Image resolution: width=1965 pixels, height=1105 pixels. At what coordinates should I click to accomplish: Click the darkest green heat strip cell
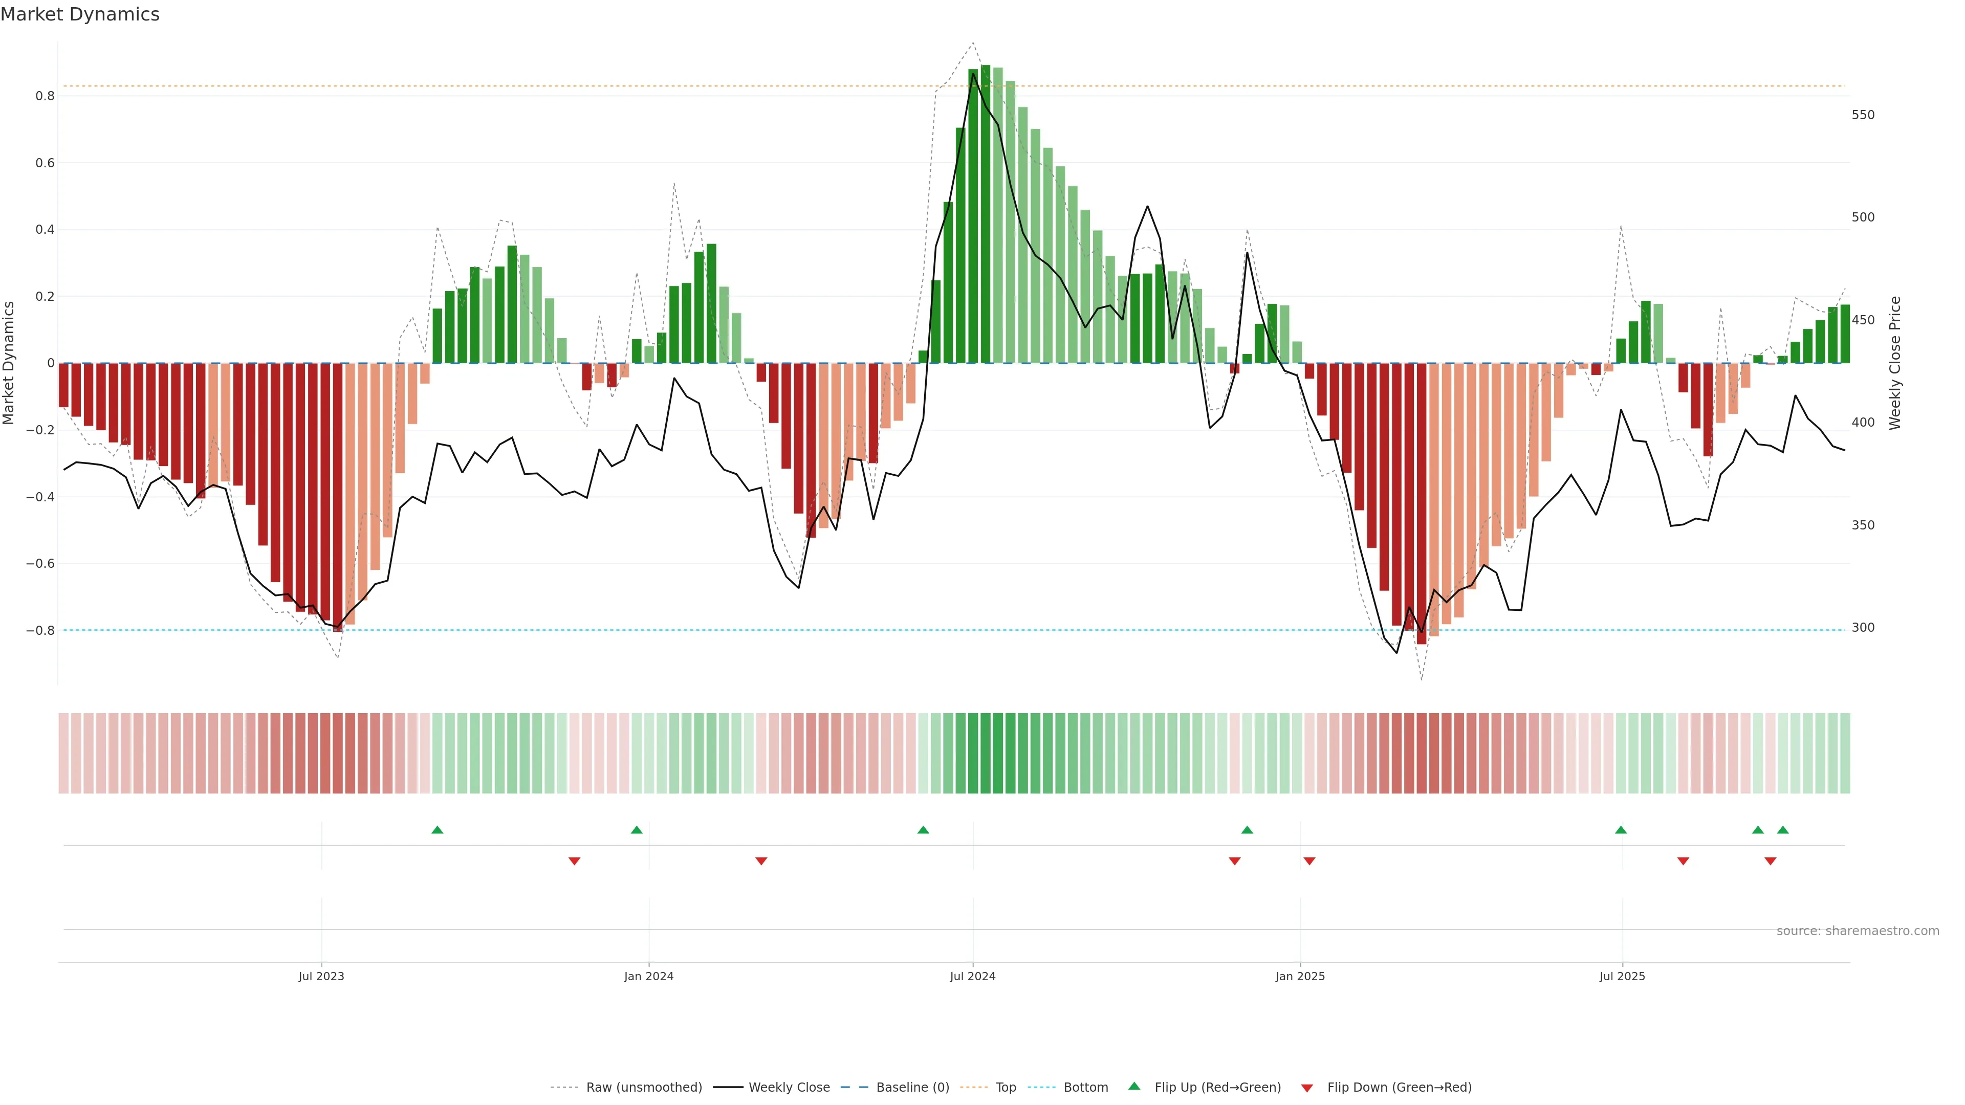coord(986,754)
